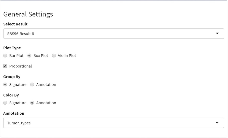This screenshot has height=138, width=228.
Task: Click the Annotation label above Tumor_types
Action: [14, 113]
